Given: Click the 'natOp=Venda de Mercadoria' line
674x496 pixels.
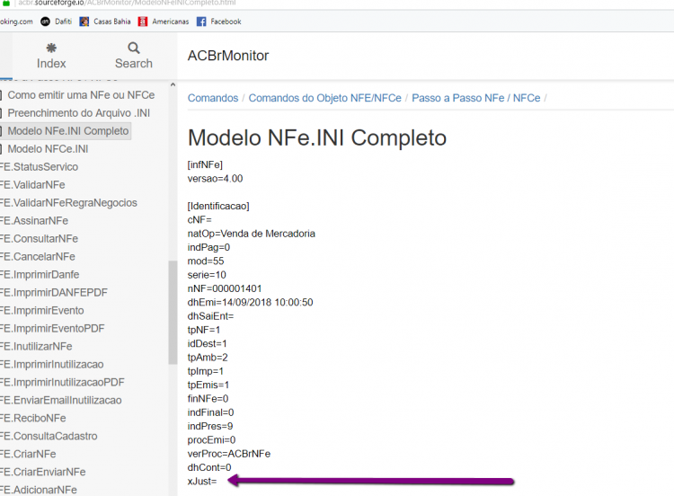Looking at the screenshot, I should click(x=252, y=234).
